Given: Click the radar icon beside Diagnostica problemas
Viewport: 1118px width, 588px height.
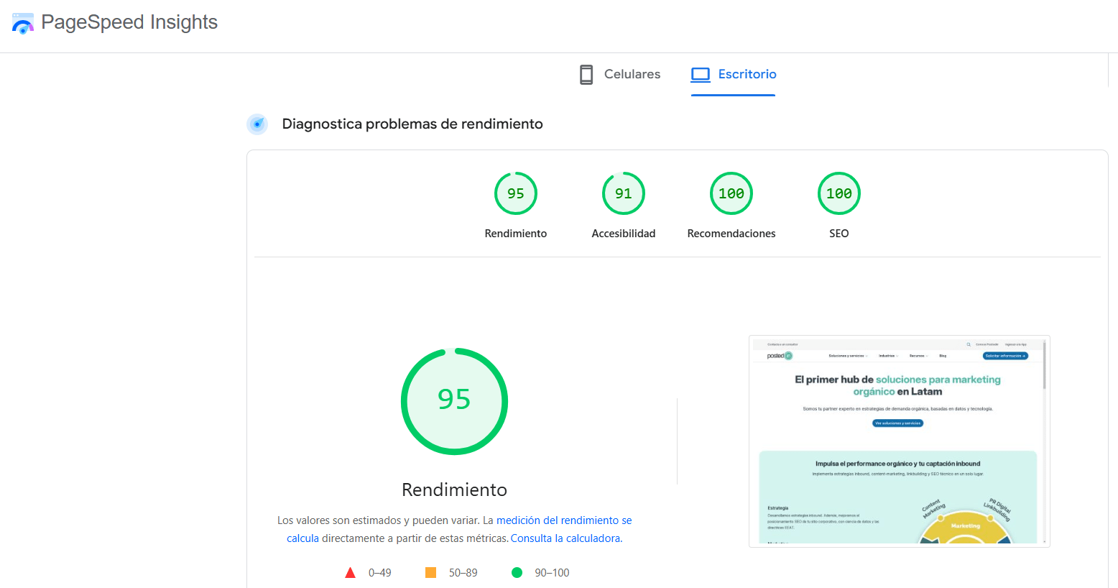Looking at the screenshot, I should 257,124.
